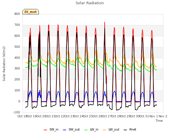Click the SW_out legend label
Viewport: 180px width, 135px height.
coord(74,129)
